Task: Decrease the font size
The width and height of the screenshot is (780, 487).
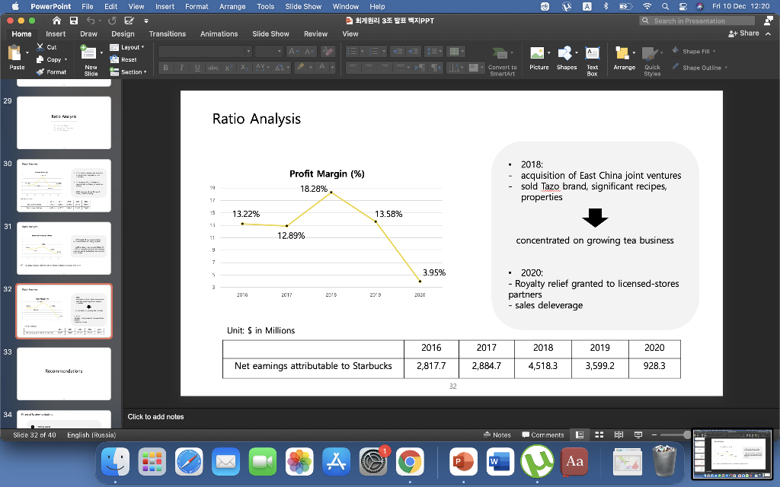Action: (x=308, y=51)
